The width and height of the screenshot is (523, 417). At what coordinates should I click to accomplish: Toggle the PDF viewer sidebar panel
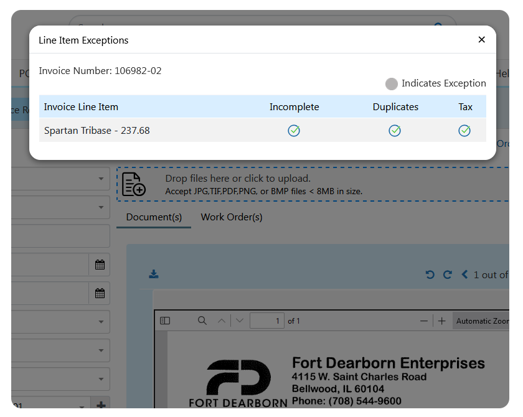[x=164, y=320]
